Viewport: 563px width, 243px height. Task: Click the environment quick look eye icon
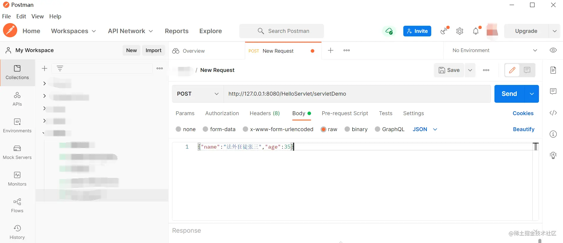[553, 50]
